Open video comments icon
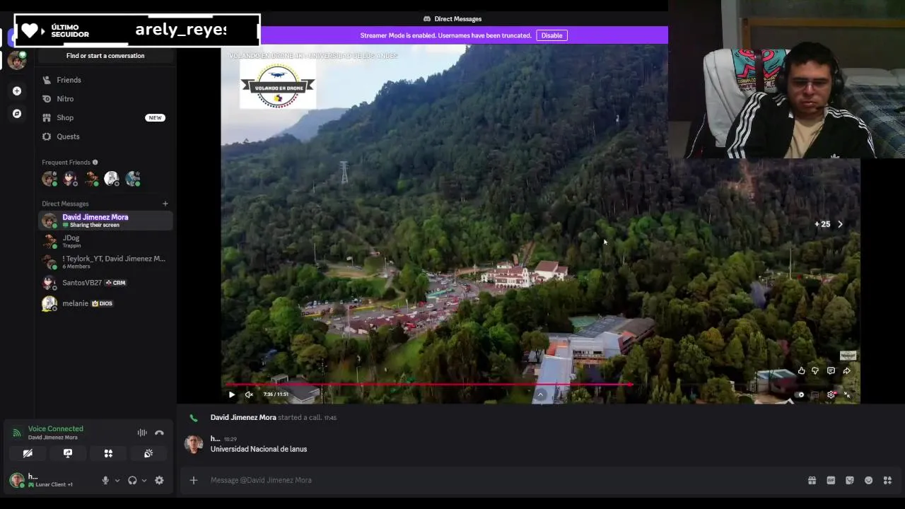Image resolution: width=905 pixels, height=509 pixels. pos(831,370)
